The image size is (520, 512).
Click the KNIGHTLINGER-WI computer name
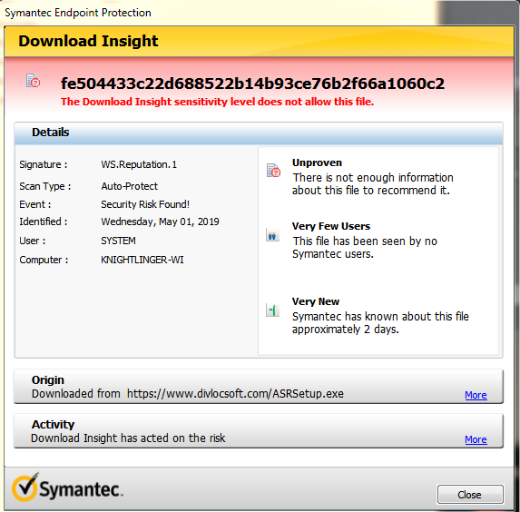142,260
